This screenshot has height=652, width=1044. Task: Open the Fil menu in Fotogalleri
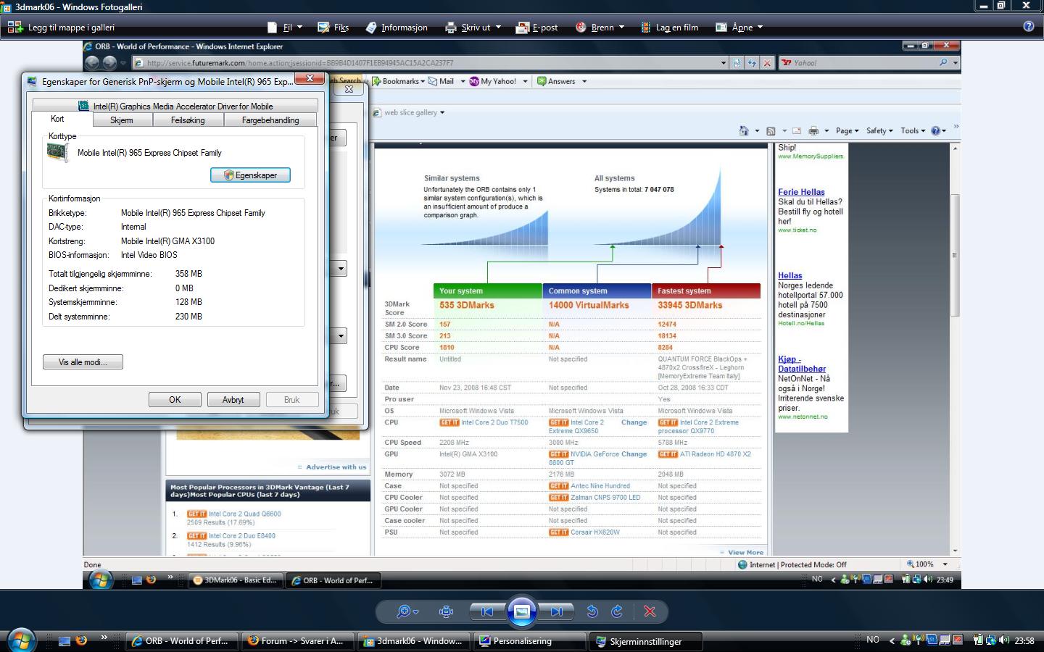point(286,28)
